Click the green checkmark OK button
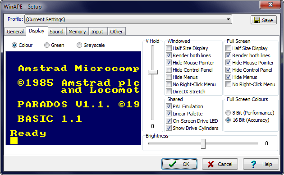The width and height of the screenshot is (284, 175). coord(179,164)
